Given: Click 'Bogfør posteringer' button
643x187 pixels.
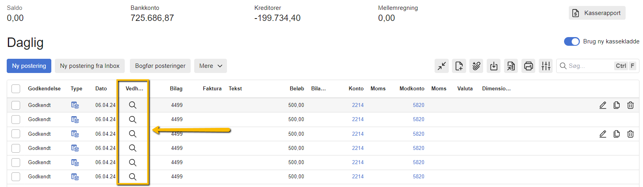Looking at the screenshot, I should (x=160, y=66).
